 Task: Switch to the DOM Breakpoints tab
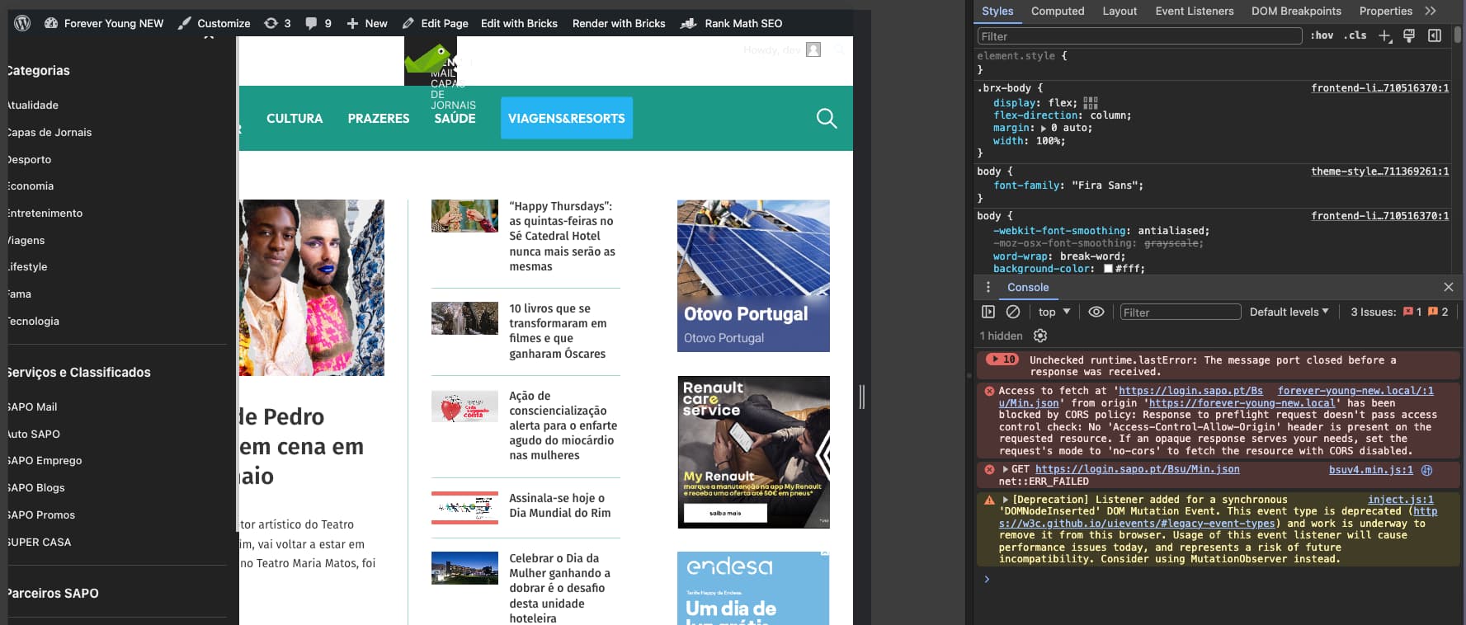[1296, 11]
